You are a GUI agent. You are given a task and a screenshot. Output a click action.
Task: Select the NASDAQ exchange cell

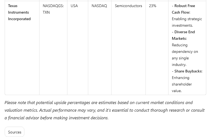click(x=99, y=6)
